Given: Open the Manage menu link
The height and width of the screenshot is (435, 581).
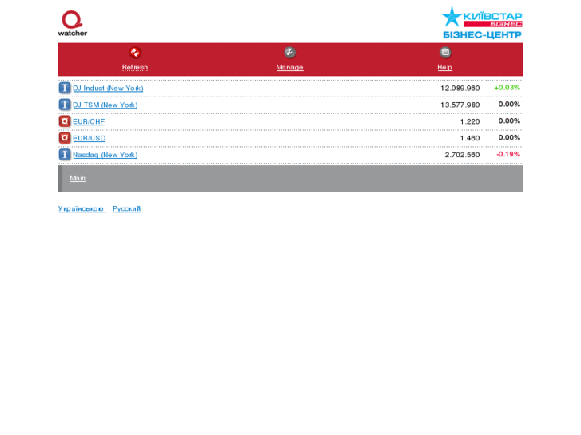Looking at the screenshot, I should coord(290,67).
